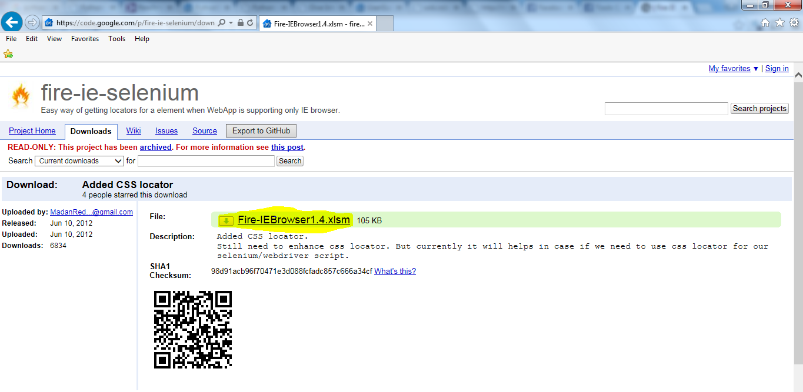Close the Fire-IEBrowser1.4.xlsm browser tab
The height and width of the screenshot is (392, 803).
tap(370, 24)
